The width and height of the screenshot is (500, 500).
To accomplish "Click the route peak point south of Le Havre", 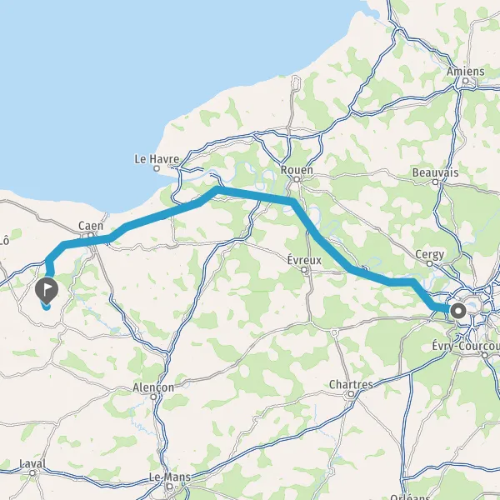I will click(x=217, y=190).
